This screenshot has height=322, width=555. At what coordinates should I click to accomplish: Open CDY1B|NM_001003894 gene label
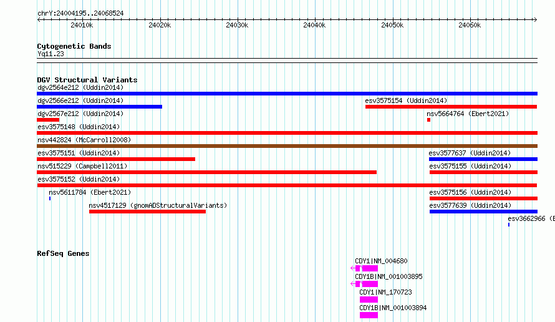(x=393, y=308)
